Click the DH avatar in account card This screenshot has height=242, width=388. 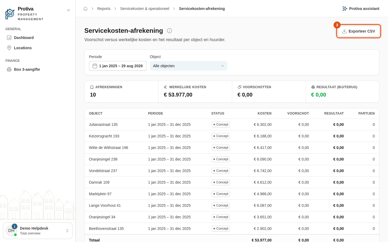(11, 231)
